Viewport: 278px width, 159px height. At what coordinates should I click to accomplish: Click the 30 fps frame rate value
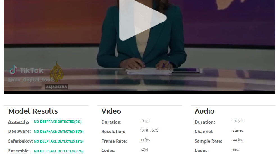click(145, 140)
